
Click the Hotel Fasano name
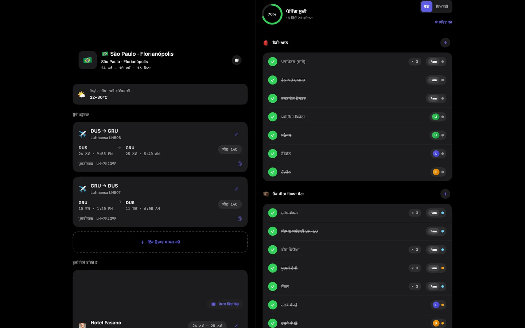point(106,323)
